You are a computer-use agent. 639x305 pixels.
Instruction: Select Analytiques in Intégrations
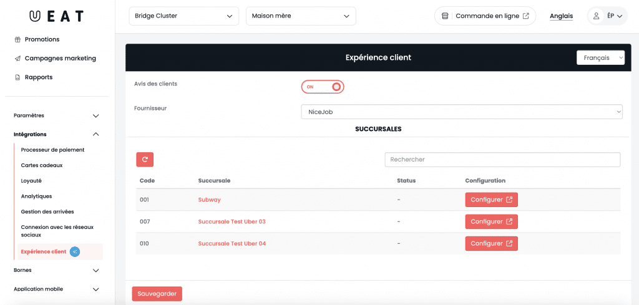point(36,196)
